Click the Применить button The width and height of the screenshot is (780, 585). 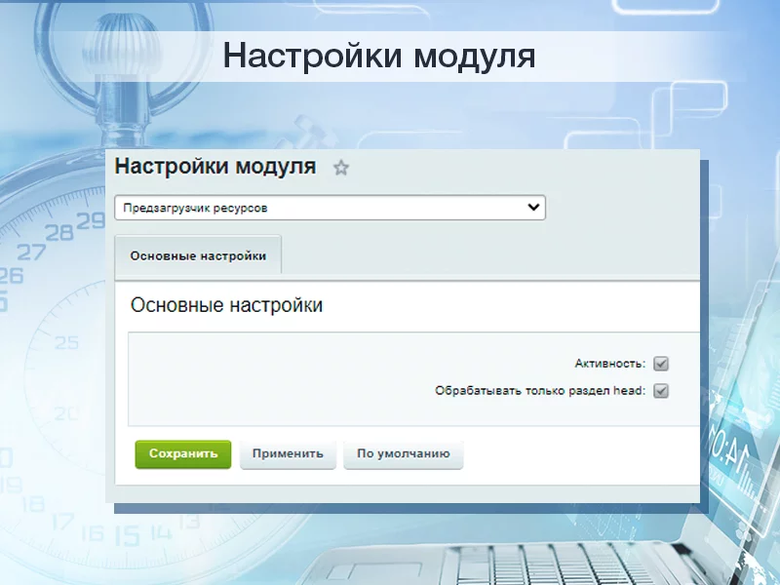288,454
